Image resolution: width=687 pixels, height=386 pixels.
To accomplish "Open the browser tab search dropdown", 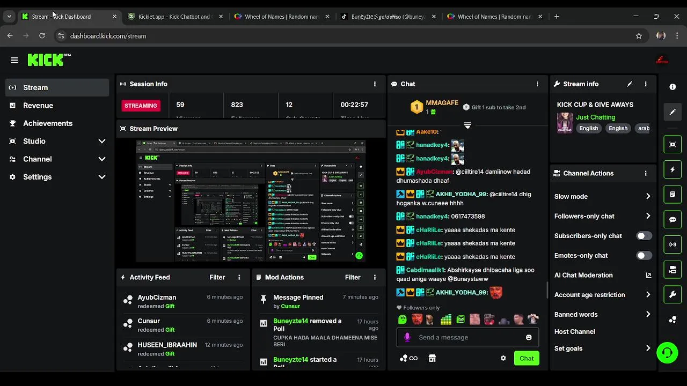I will point(9,17).
